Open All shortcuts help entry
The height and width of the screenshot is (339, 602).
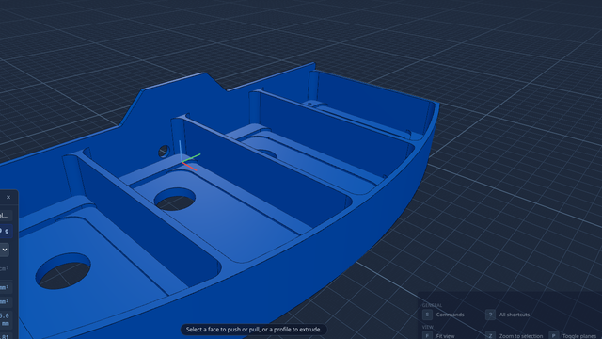point(515,315)
